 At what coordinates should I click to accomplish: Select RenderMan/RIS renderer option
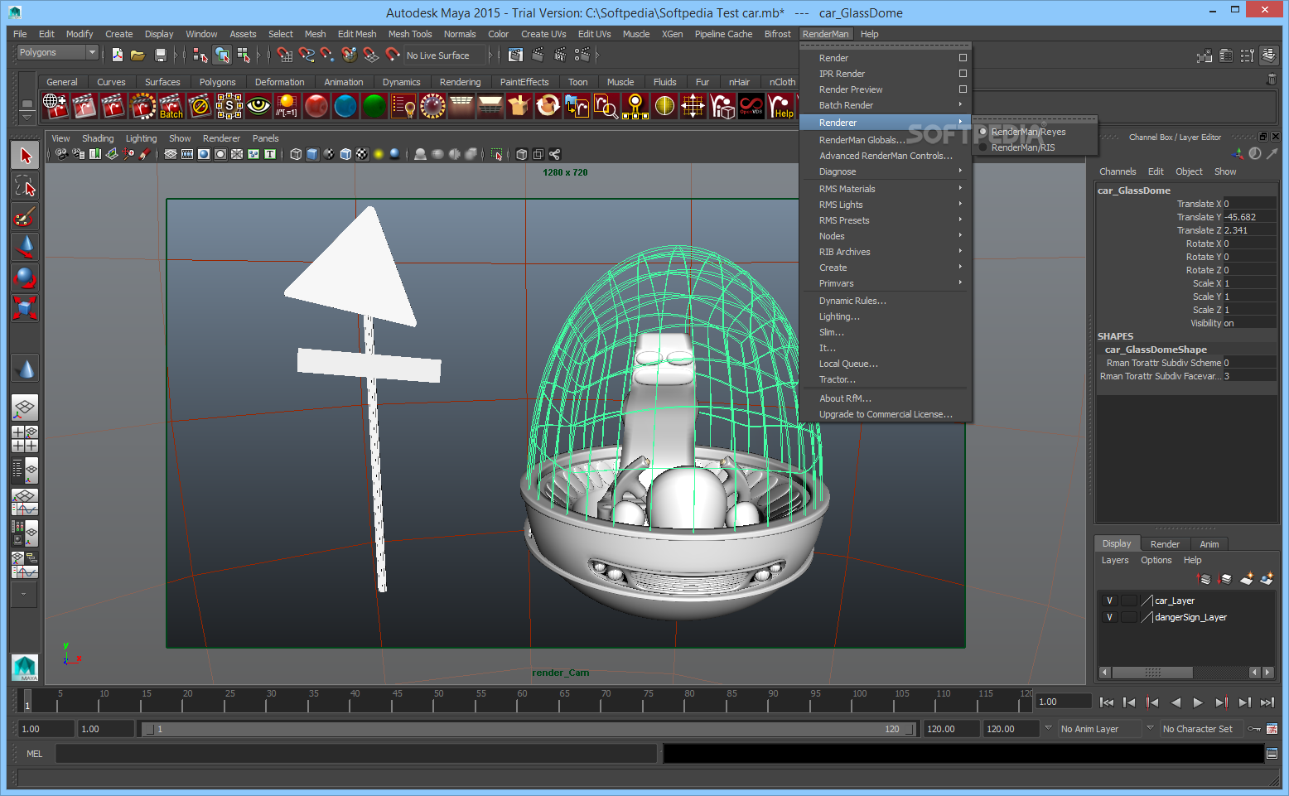coord(1023,147)
